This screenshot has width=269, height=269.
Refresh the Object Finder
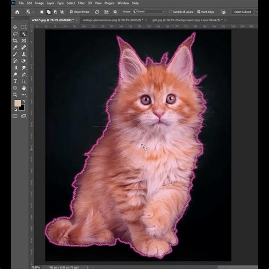tap(97, 12)
